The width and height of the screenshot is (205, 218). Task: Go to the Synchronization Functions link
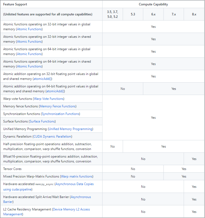click(61, 114)
